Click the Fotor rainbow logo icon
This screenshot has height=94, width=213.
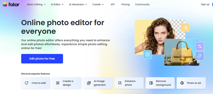coord(5,4)
